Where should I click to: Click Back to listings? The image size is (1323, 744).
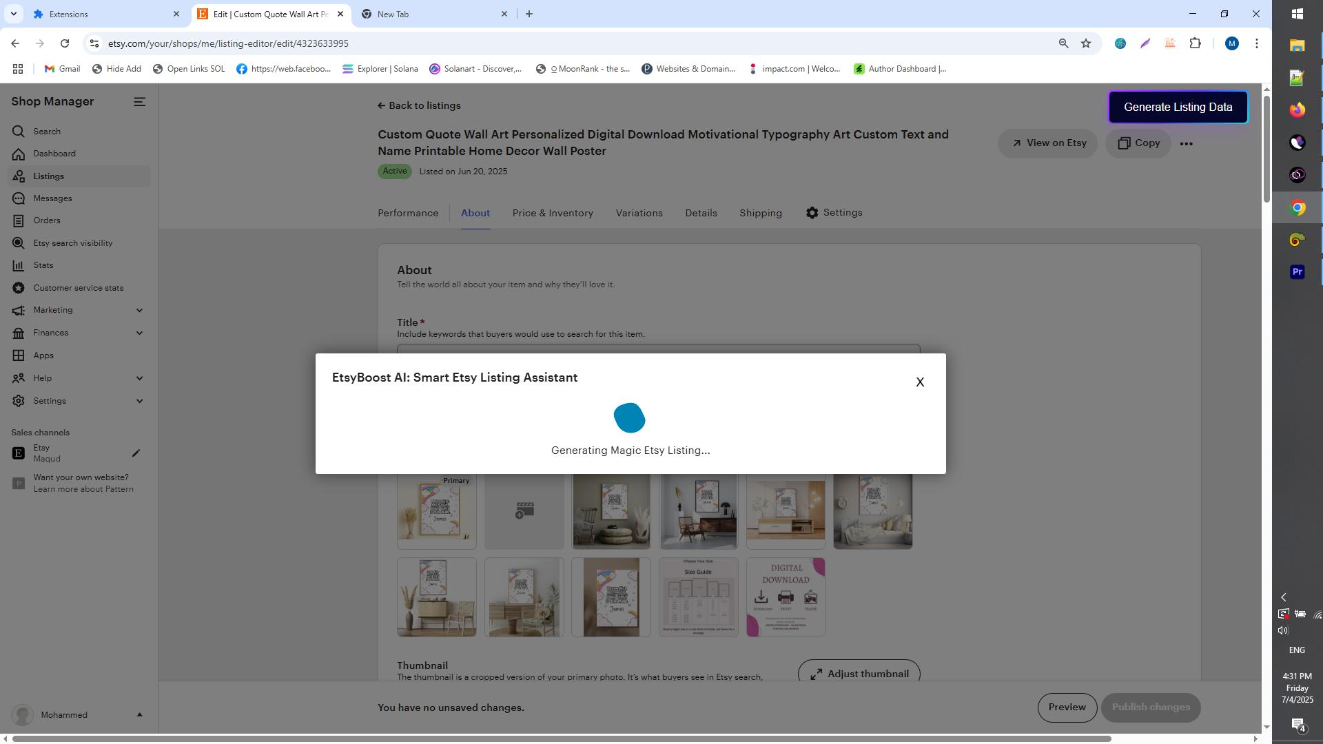point(418,105)
